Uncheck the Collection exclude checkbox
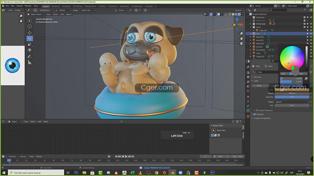 [304, 17]
